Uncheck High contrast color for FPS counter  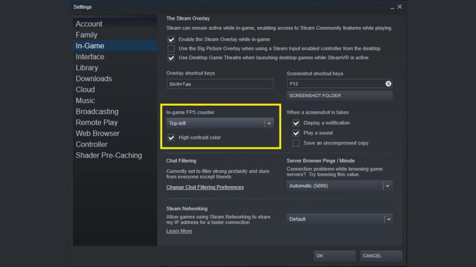pos(171,137)
